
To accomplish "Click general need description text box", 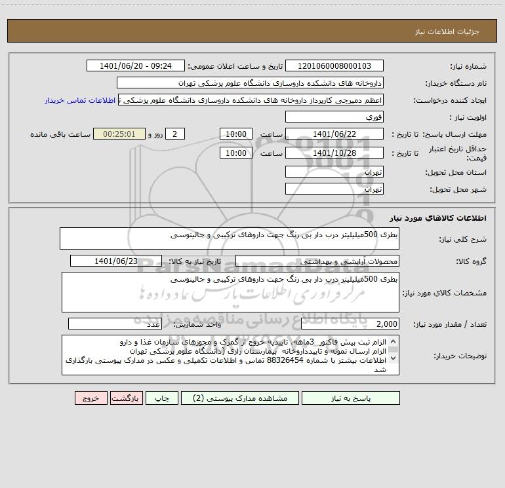I will [230, 238].
